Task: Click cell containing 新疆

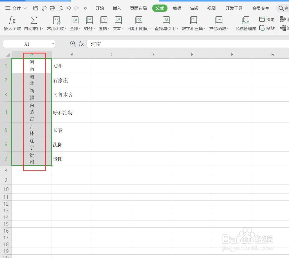Action: tap(32, 94)
